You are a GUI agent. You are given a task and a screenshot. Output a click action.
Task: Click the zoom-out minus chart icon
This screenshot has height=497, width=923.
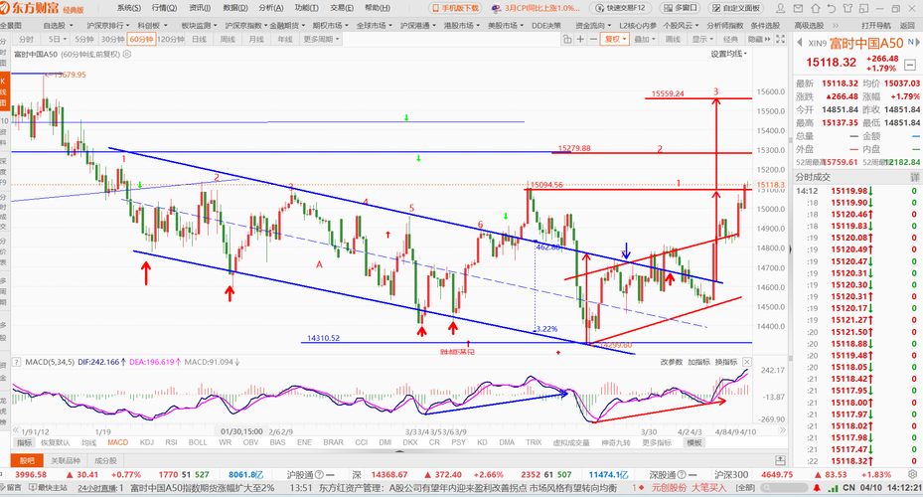593,39
